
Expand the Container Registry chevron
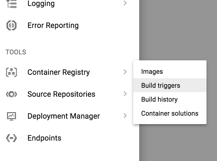[x=125, y=72]
